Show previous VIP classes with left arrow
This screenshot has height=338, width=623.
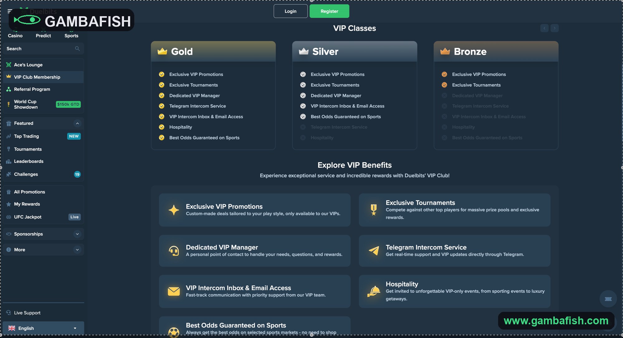click(x=545, y=28)
